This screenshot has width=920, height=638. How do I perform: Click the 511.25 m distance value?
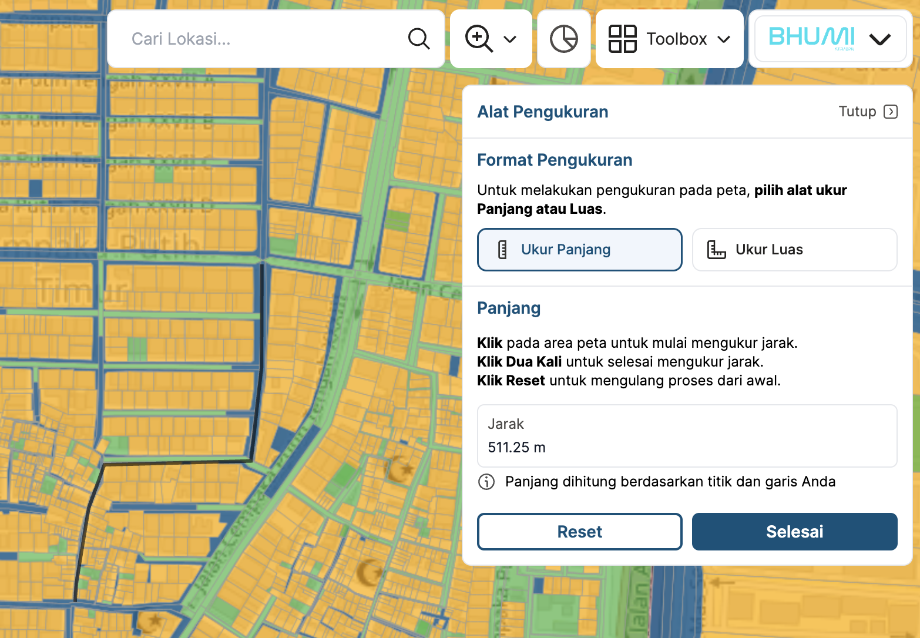516,448
